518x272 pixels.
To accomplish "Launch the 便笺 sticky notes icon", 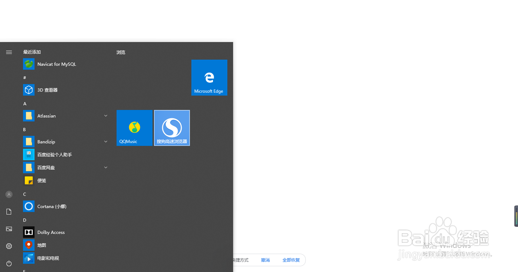I will (29, 180).
